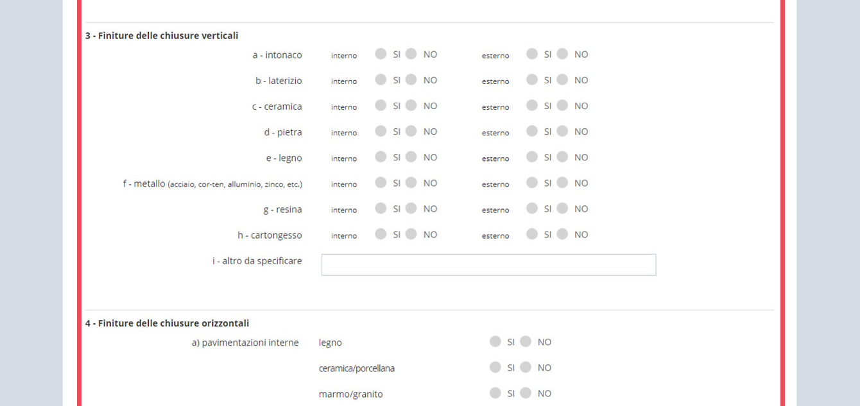
Task: Select SI for legno interno finish
Action: (x=381, y=156)
